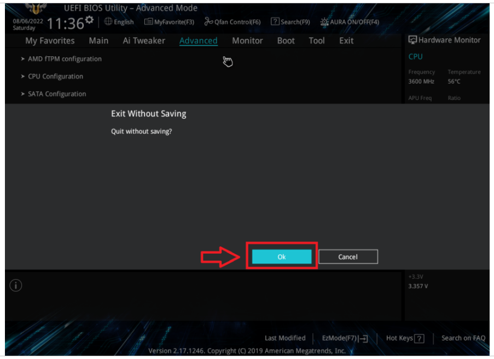The width and height of the screenshot is (494, 359).
Task: Click the MyFavorite(F3) label
Action: [x=174, y=22]
